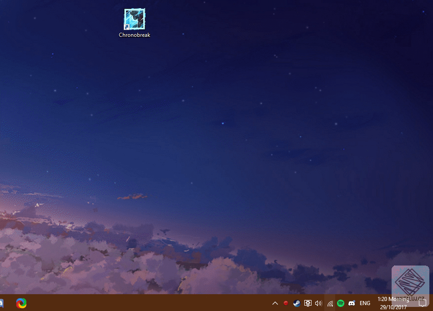Select the Chronobreak shortcut name label
The height and width of the screenshot is (311, 433).
click(x=135, y=35)
